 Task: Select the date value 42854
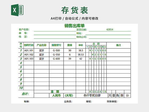[110, 30]
